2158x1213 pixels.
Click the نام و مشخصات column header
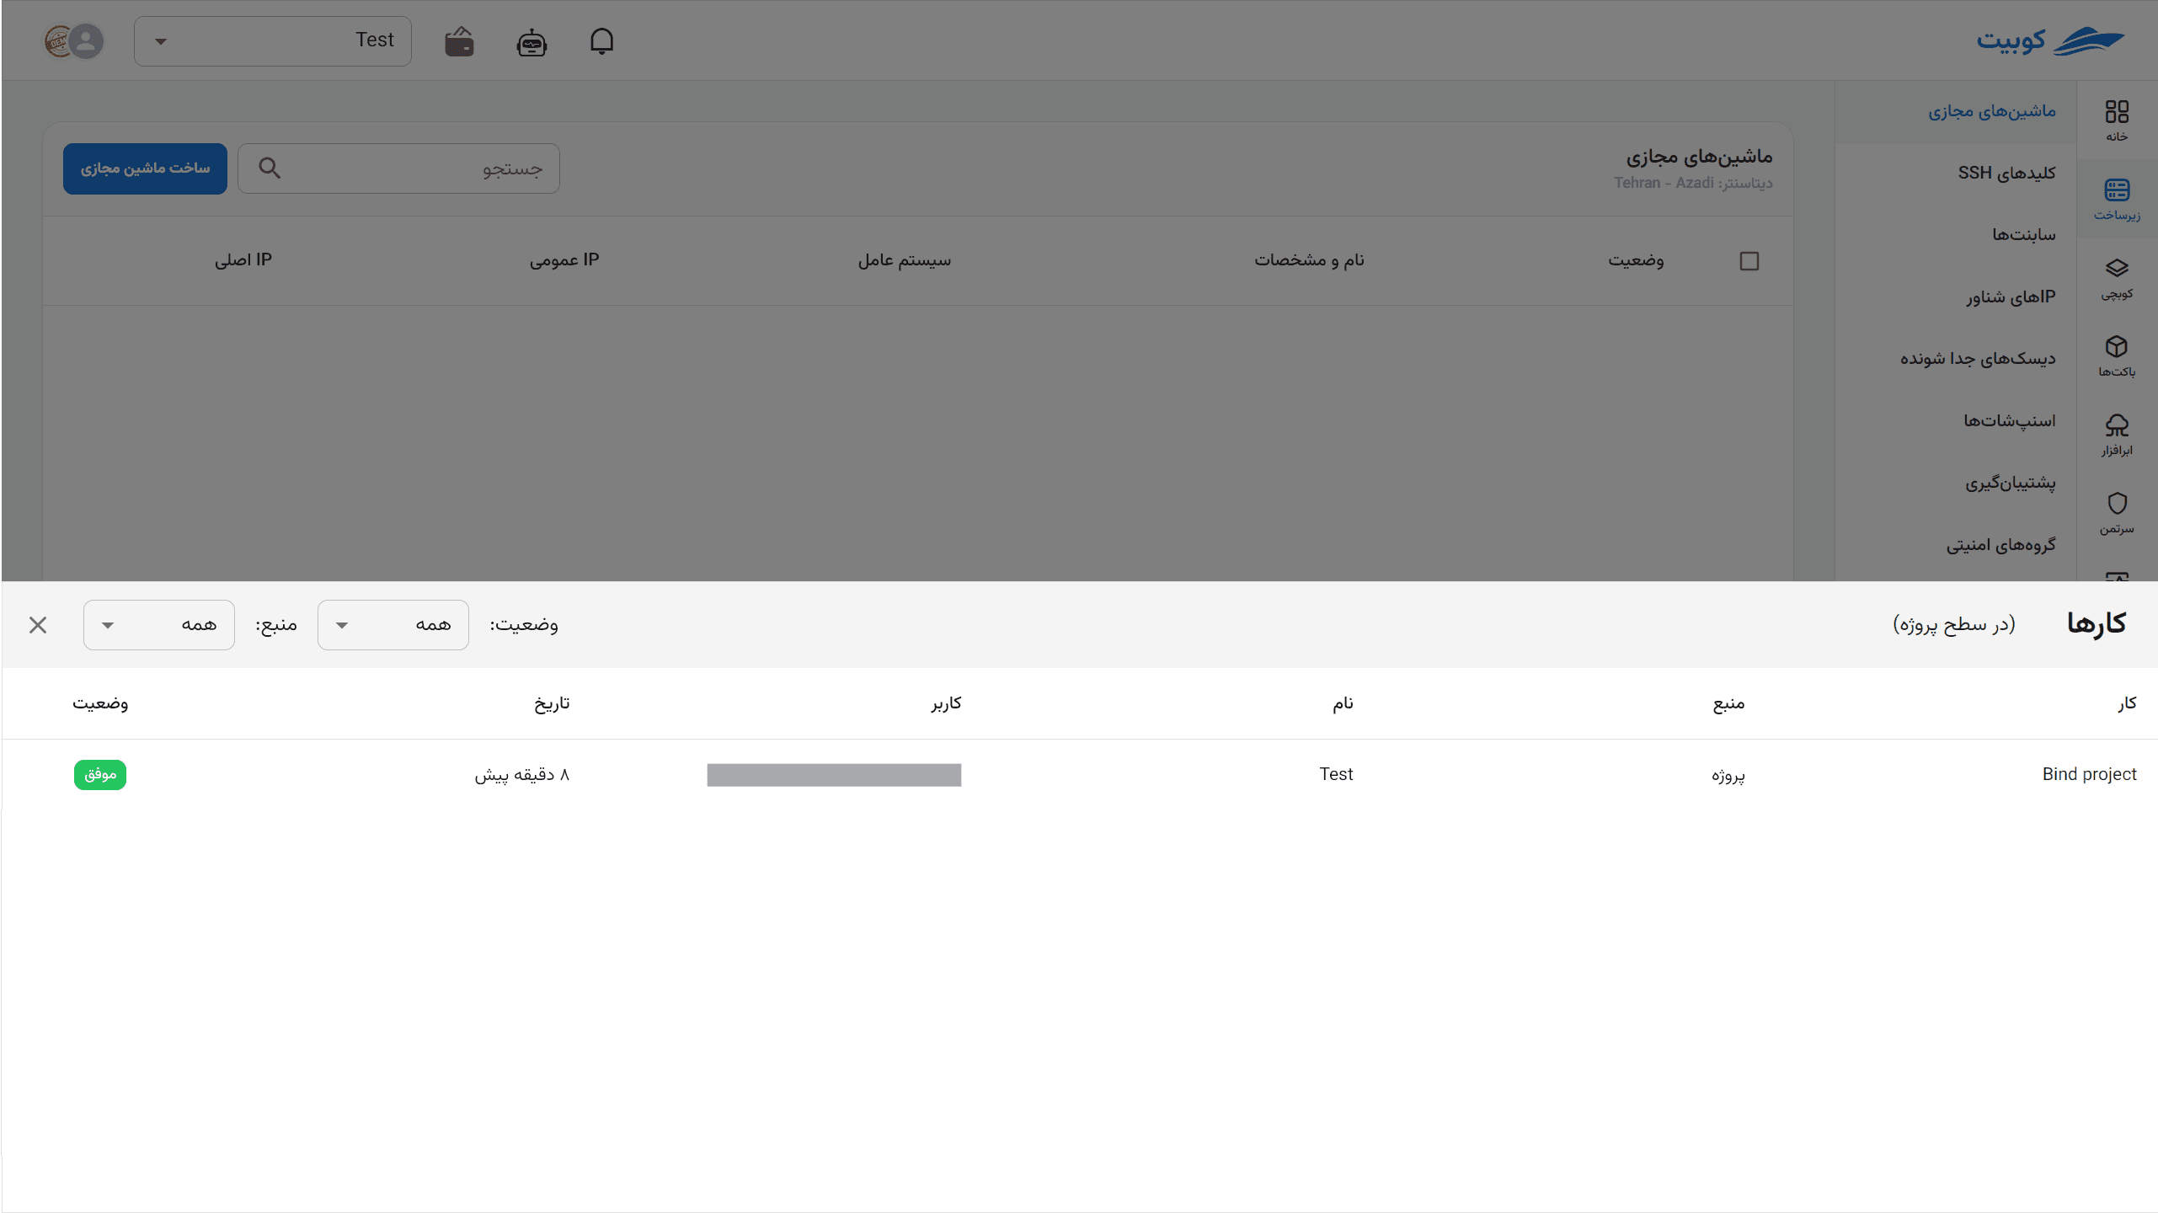click(1309, 260)
